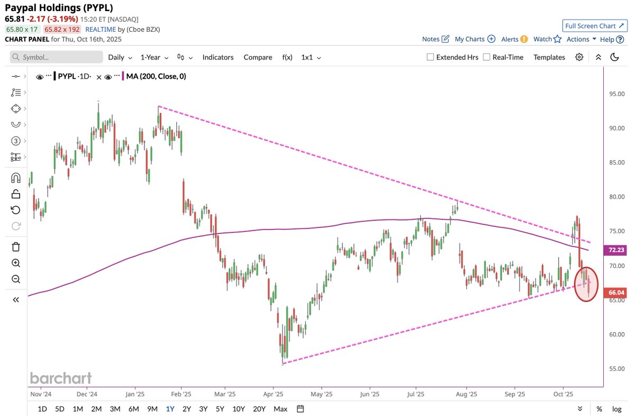Image resolution: width=635 pixels, height=418 pixels.
Task: Expand the shapes tool options arrow
Action: 25,108
